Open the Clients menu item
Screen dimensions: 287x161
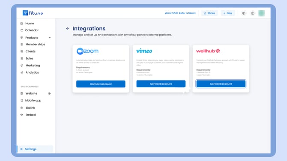[30, 51]
